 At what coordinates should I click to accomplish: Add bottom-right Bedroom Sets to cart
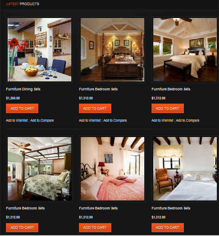pyautogui.click(x=167, y=227)
